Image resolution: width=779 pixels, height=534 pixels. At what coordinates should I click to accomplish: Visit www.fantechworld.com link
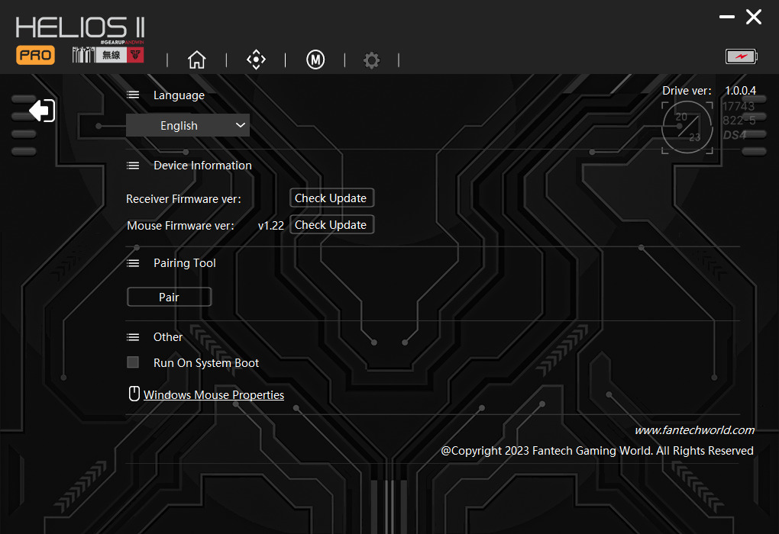point(694,430)
